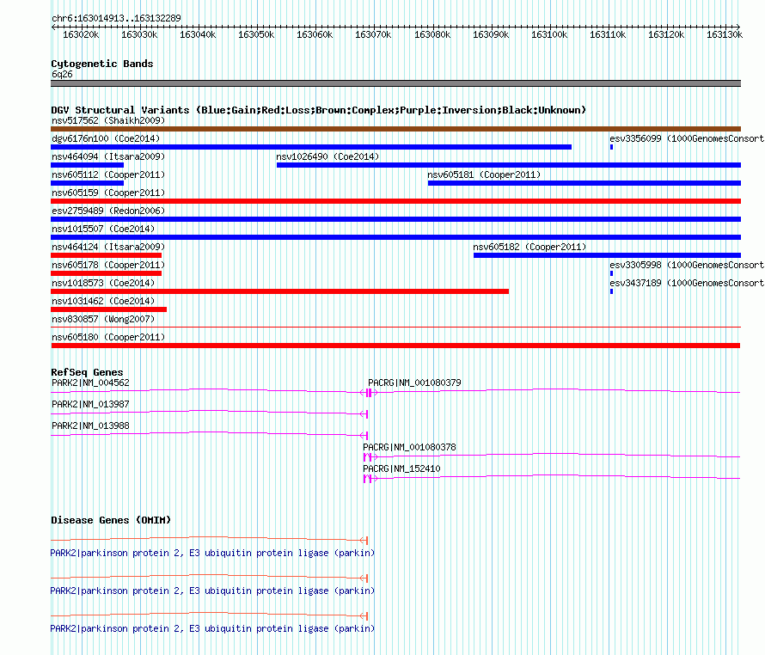Click the brown nsv517562 complex variant bar
This screenshot has height=655, width=765.
pos(395,129)
